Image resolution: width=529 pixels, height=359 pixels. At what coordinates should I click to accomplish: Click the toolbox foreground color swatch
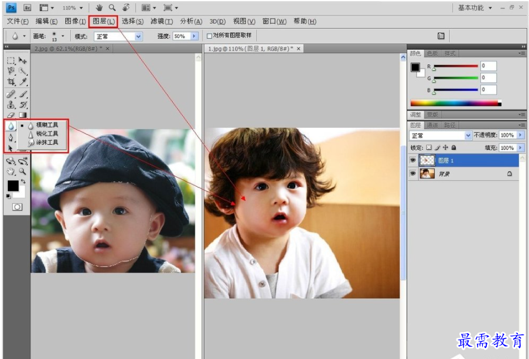point(13,186)
